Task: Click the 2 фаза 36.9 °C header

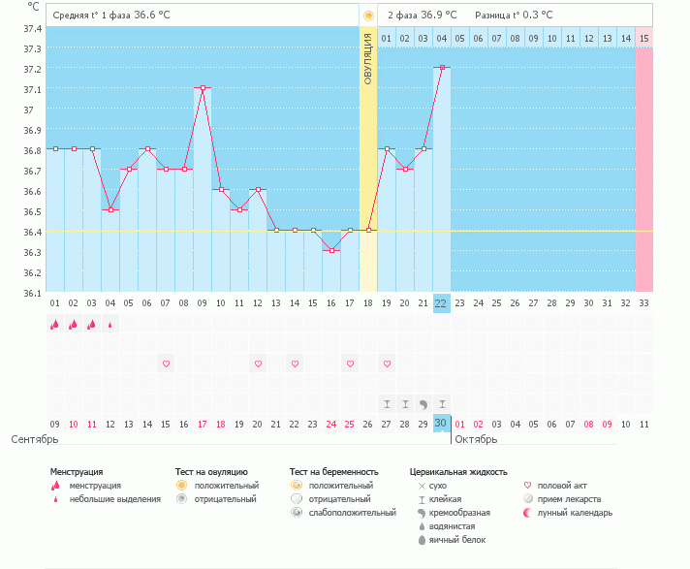Action: pyautogui.click(x=424, y=16)
